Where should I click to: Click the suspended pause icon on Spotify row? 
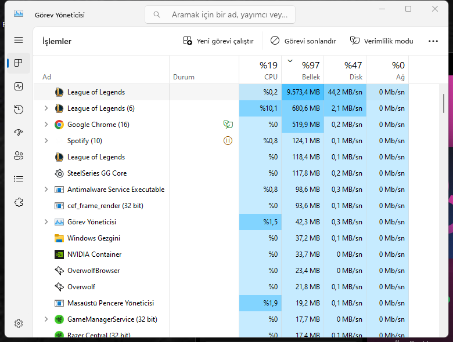(x=228, y=141)
